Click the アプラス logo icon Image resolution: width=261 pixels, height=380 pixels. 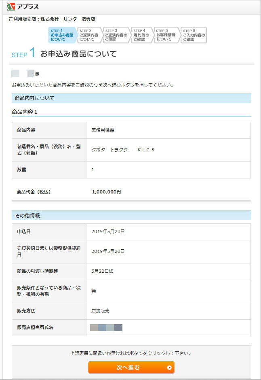11,6
